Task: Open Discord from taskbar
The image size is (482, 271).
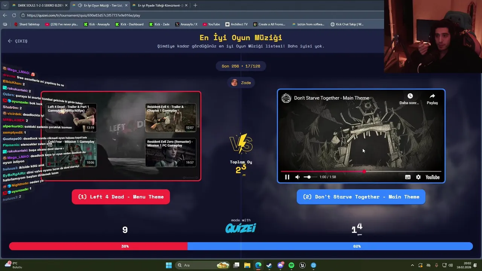Action: tap(280, 265)
